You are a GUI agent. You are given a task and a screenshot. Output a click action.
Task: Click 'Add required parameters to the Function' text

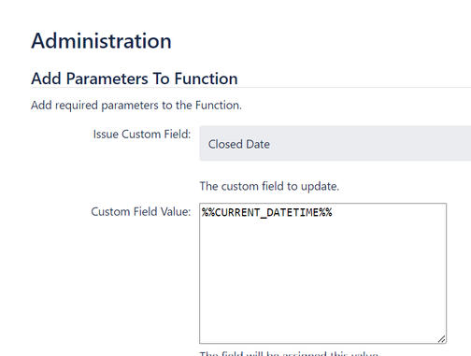point(136,106)
